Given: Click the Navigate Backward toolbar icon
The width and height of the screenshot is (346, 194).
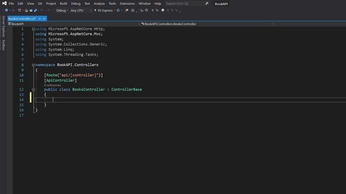Looking at the screenshot, I should pos(6,10).
